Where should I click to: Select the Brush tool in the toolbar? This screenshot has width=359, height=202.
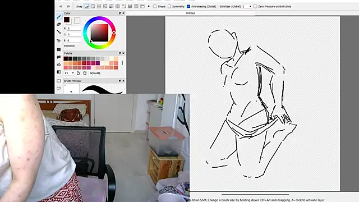point(59,17)
